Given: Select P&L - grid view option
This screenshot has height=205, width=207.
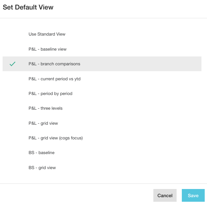Looking at the screenshot, I should click(x=43, y=123).
